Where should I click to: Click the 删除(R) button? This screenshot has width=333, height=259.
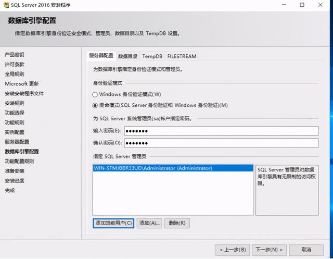click(x=177, y=223)
